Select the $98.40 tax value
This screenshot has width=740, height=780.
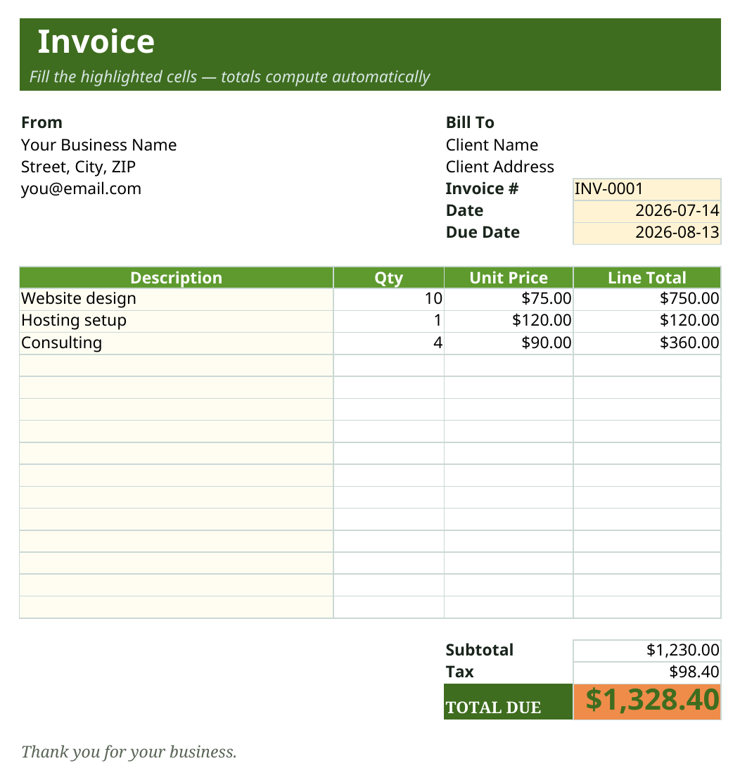(647, 672)
